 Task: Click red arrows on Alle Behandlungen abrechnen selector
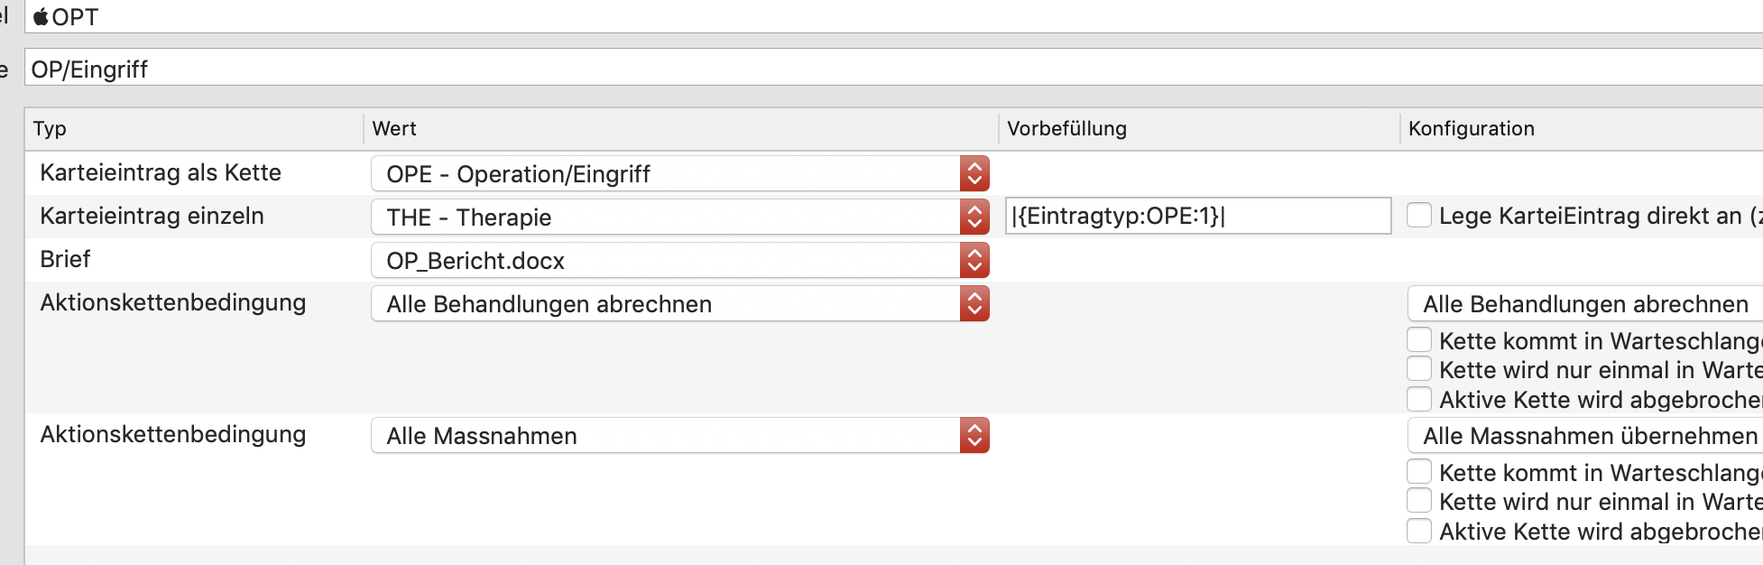pos(974,303)
